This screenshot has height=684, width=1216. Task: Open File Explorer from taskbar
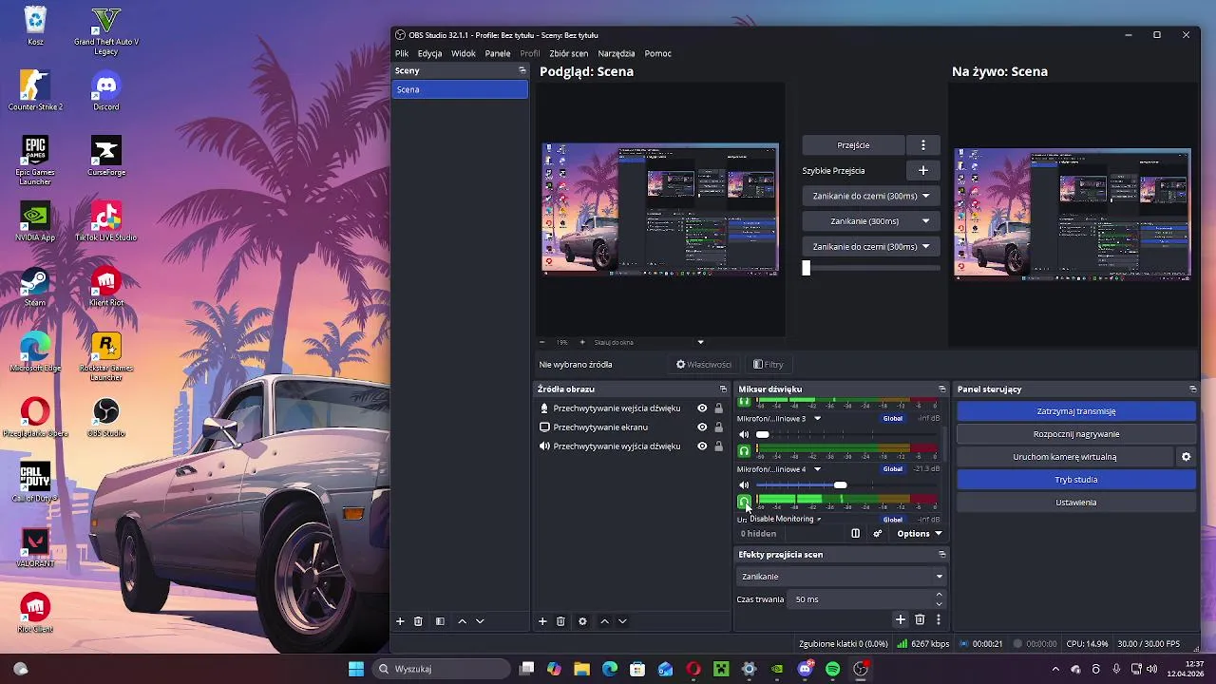click(x=582, y=669)
